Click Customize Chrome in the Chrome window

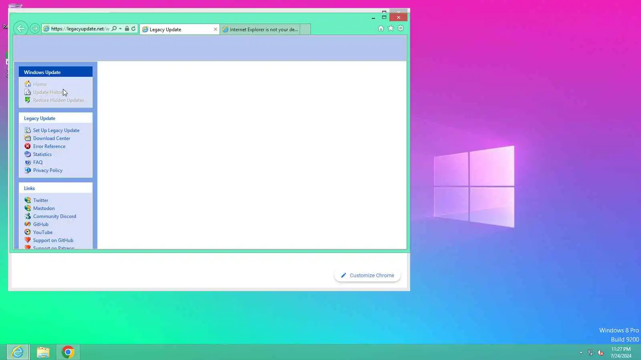(367, 275)
